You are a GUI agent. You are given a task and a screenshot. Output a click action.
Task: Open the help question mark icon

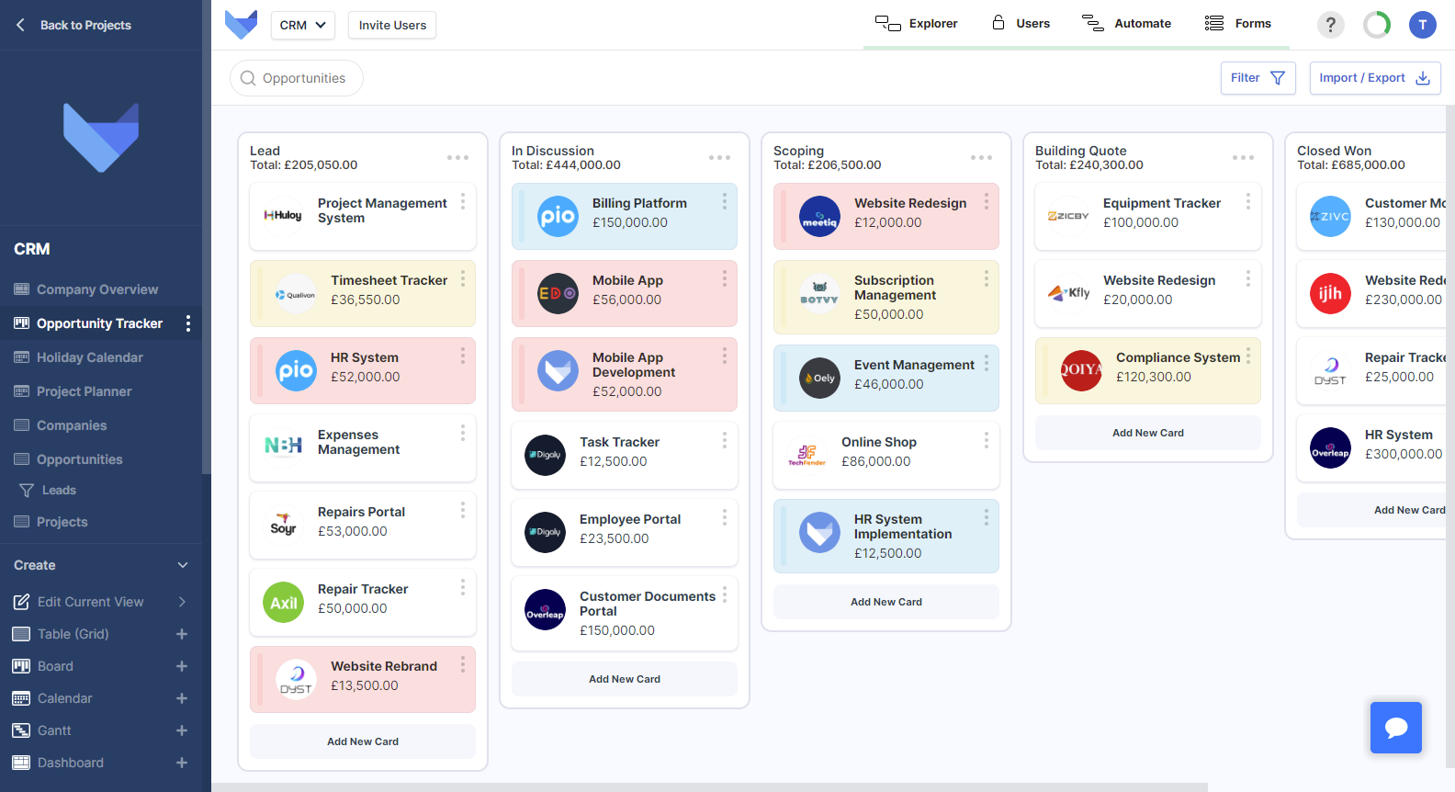(1330, 25)
